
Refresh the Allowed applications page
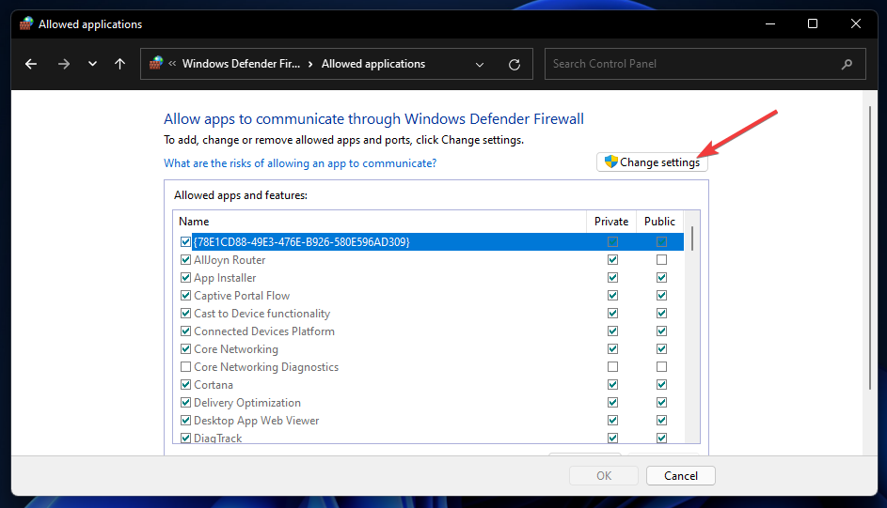[x=515, y=65]
